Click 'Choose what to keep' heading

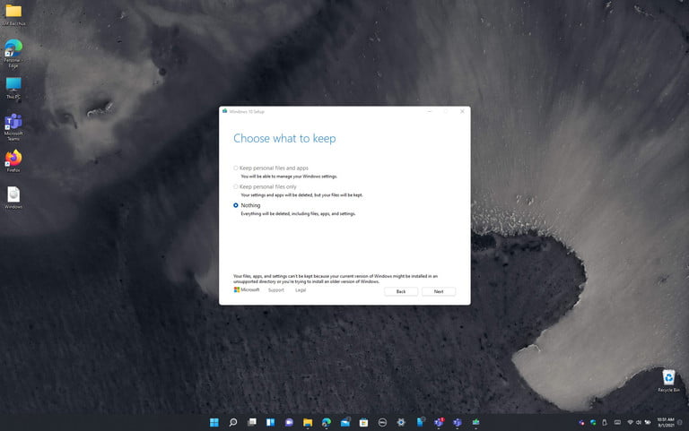point(284,138)
